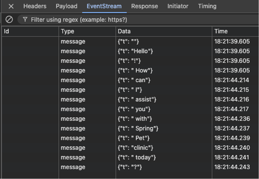Click the filter funnel icon

point(25,19)
